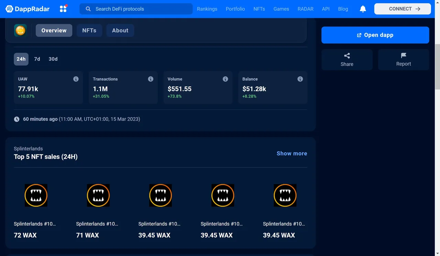Open the RADAR nav item

click(306, 9)
